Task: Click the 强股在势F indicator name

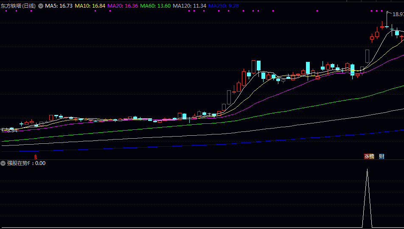Action: coord(19,163)
